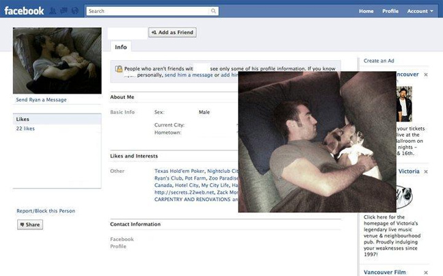Click Create an Ad link

coord(379,61)
